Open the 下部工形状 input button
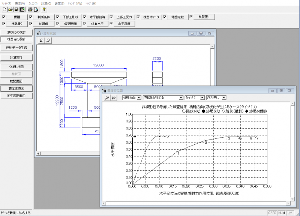Image resolution: width=300 pixels, height=216 pixels. point(70,17)
